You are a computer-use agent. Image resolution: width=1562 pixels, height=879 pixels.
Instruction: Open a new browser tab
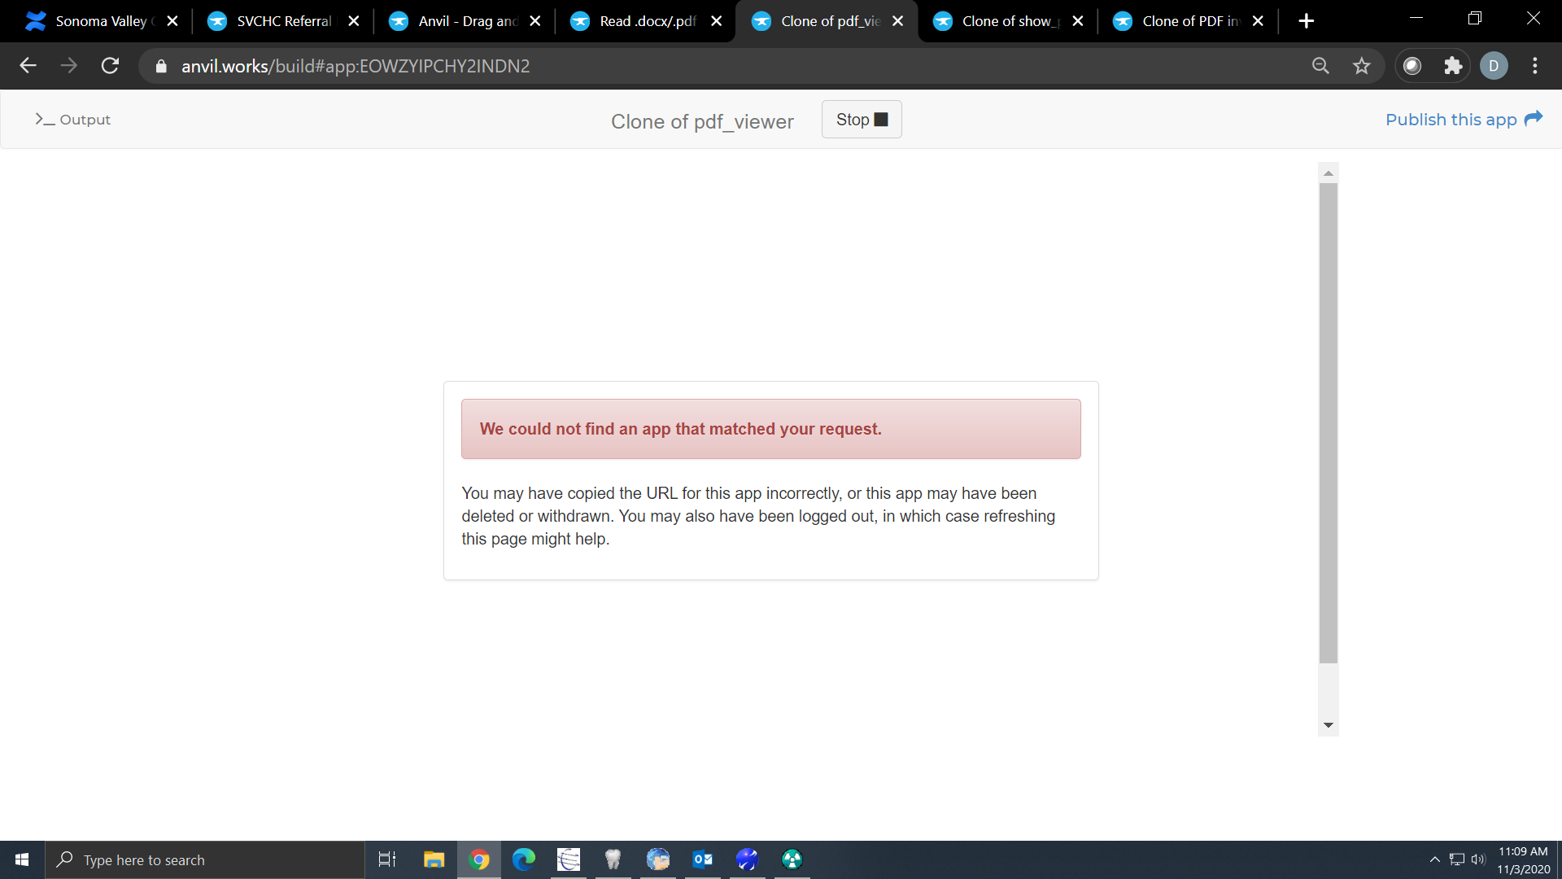[x=1306, y=21]
